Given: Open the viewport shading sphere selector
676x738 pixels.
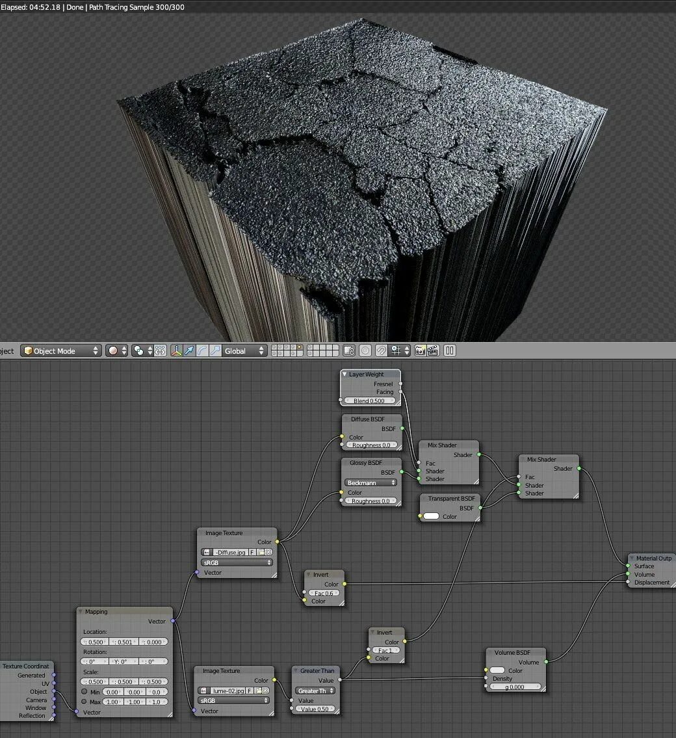Looking at the screenshot, I should point(116,350).
